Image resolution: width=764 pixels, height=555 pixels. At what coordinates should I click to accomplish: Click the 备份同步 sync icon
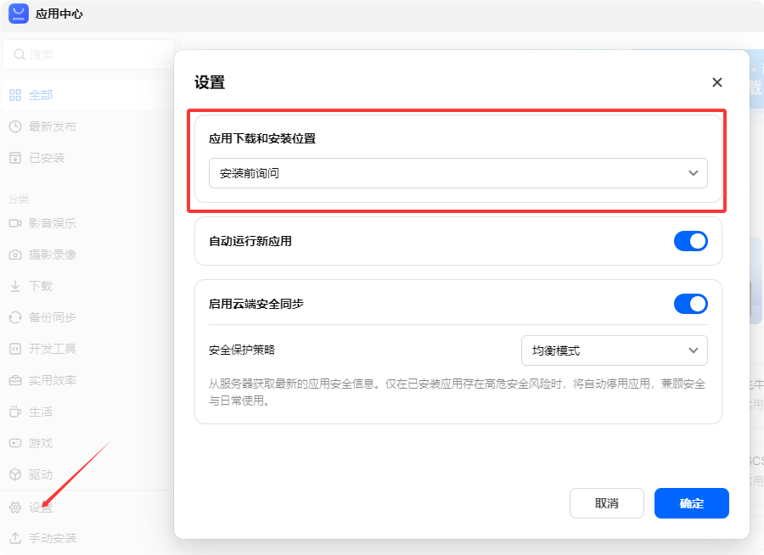tap(15, 317)
